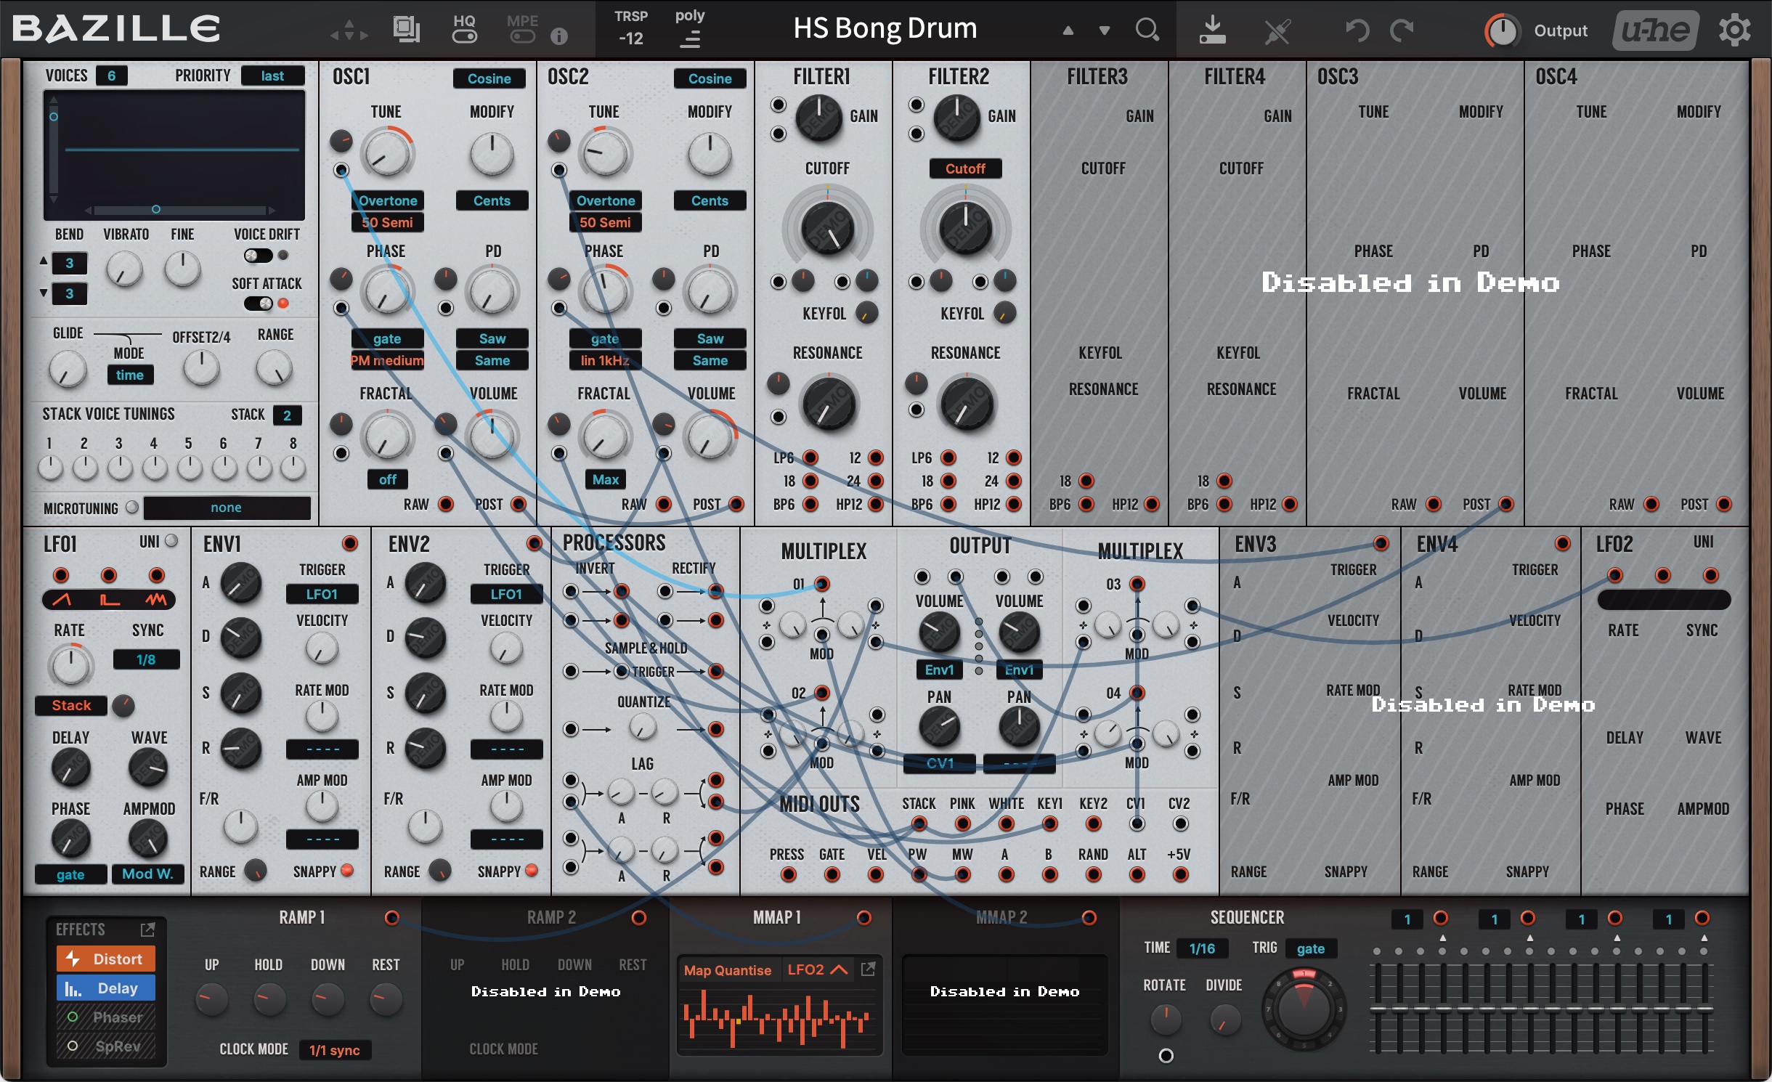
Task: Increase the bend up range arrow
Action: coord(44,260)
